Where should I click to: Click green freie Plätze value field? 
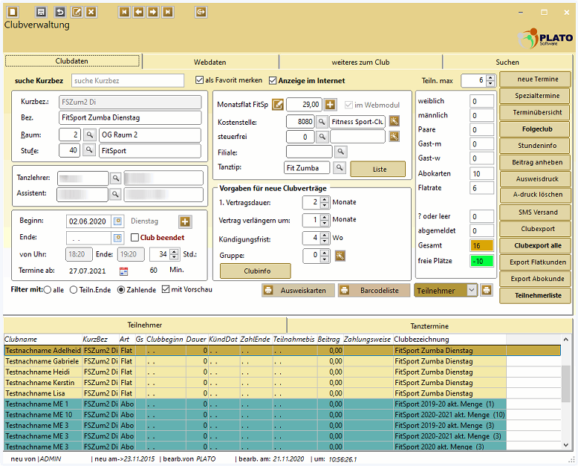point(481,261)
